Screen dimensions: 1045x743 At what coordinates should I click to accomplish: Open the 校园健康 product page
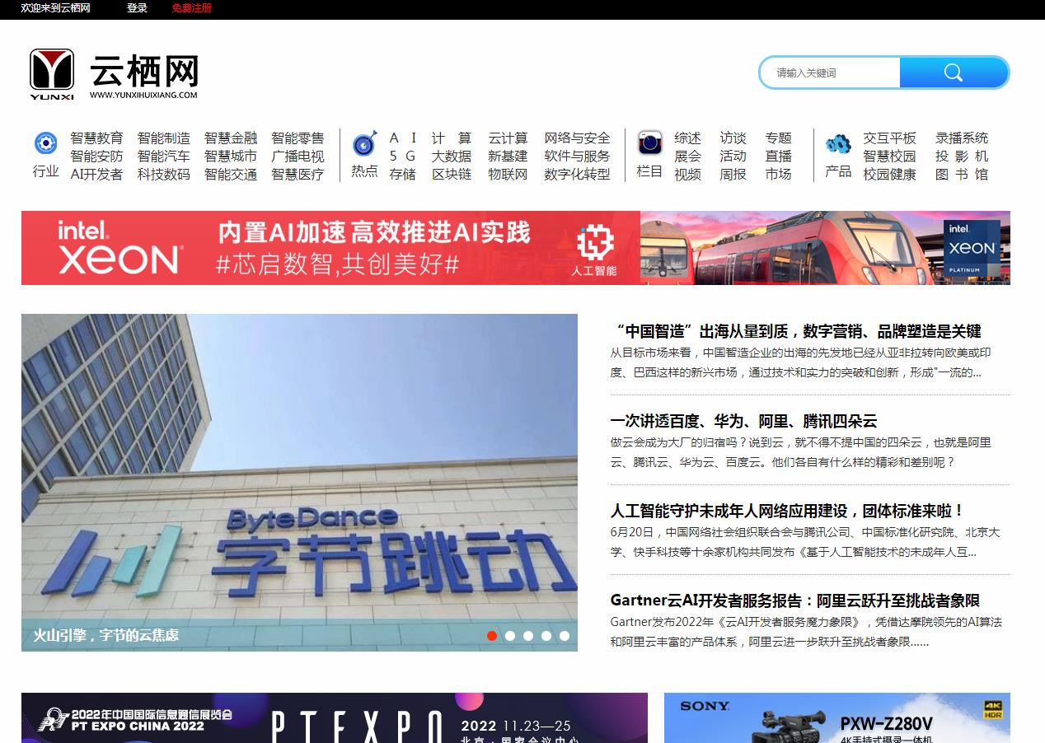(889, 175)
